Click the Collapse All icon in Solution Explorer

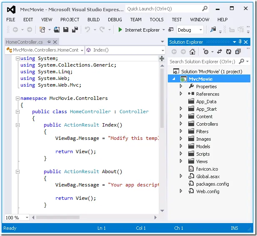237,52
